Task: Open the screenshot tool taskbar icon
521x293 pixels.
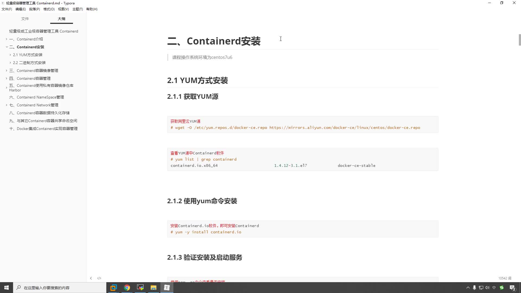Action: 140,288
